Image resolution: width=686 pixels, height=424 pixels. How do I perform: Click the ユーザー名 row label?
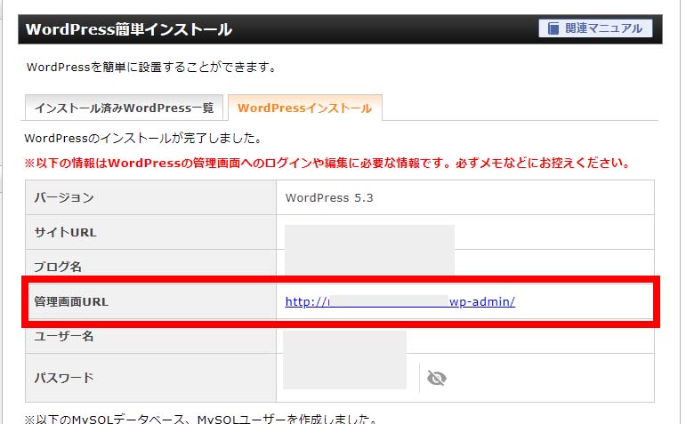tap(64, 337)
